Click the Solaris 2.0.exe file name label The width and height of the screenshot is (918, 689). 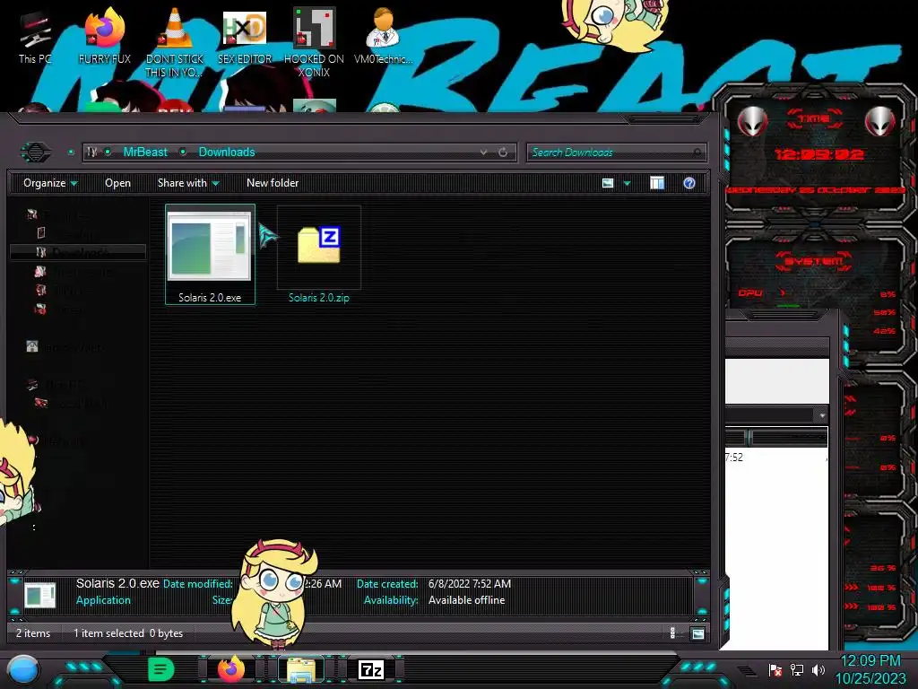click(x=210, y=298)
